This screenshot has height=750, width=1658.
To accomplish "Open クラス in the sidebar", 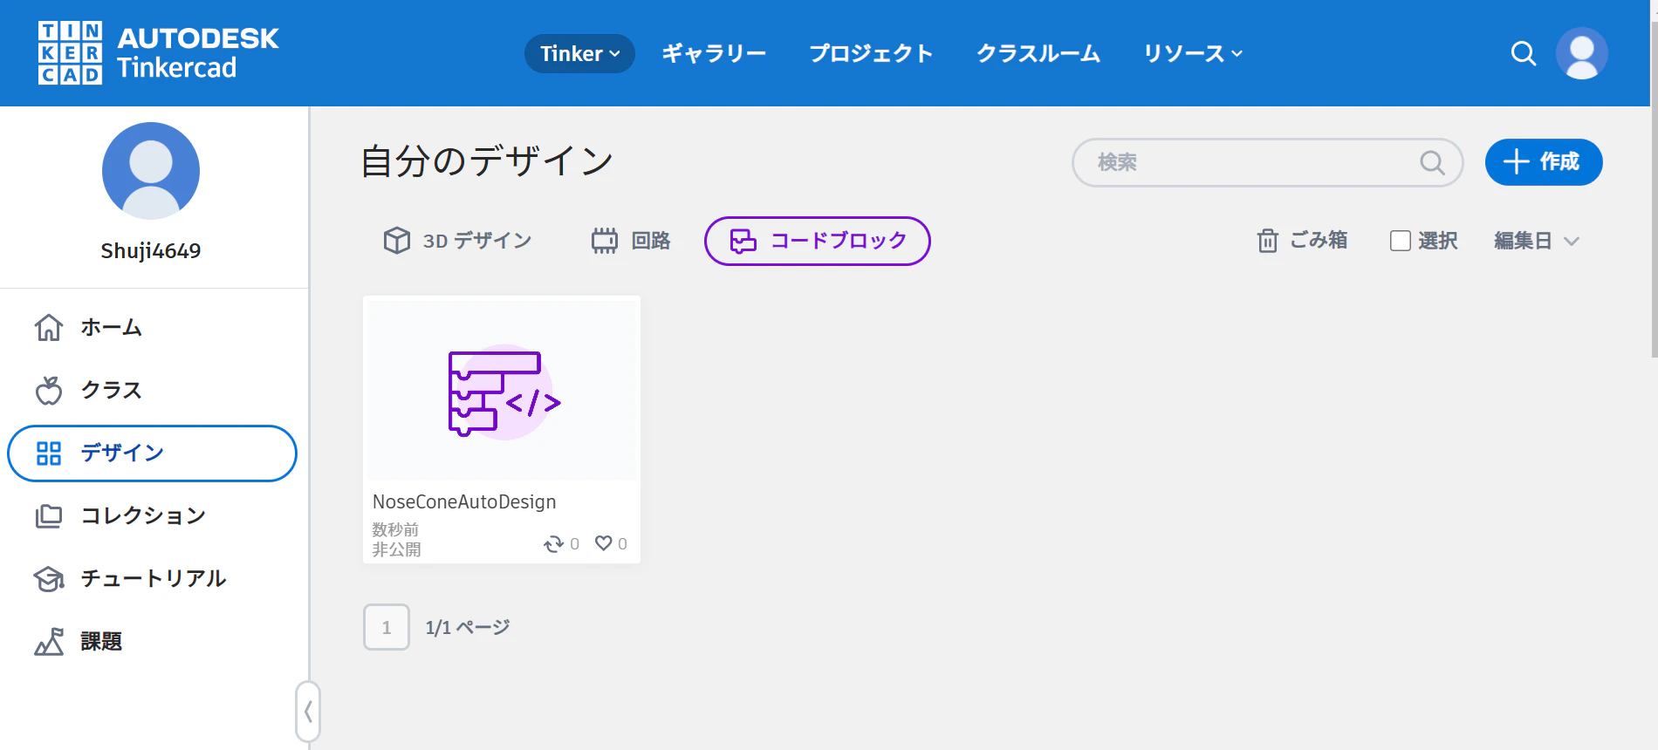I will pos(153,390).
